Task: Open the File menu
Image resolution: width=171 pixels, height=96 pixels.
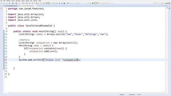Action: pos(1,1)
